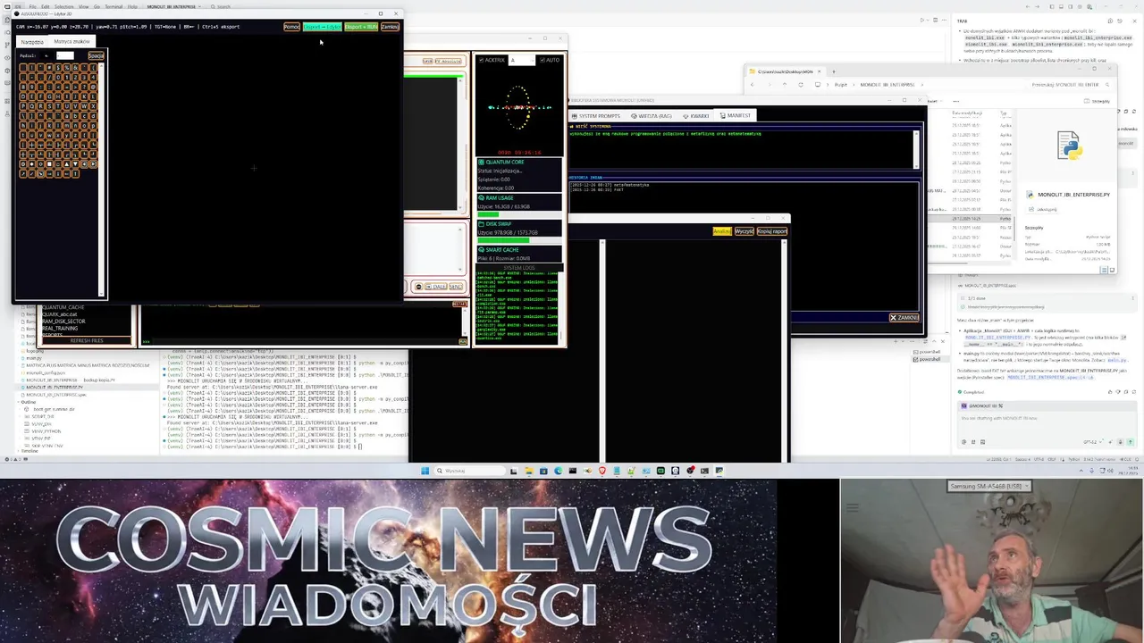Click the REFRESH FILES button
This screenshot has width=1144, height=643.
pyautogui.click(x=87, y=340)
